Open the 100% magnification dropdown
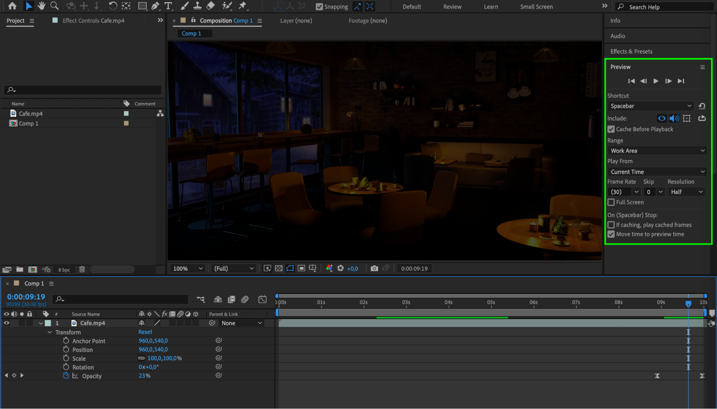This screenshot has width=717, height=409. pyautogui.click(x=188, y=268)
